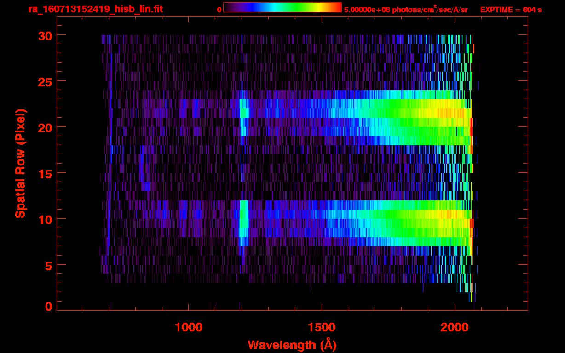This screenshot has width=565, height=353.
Task: Click the 1500 wavelength tick label
Action: (x=321, y=327)
